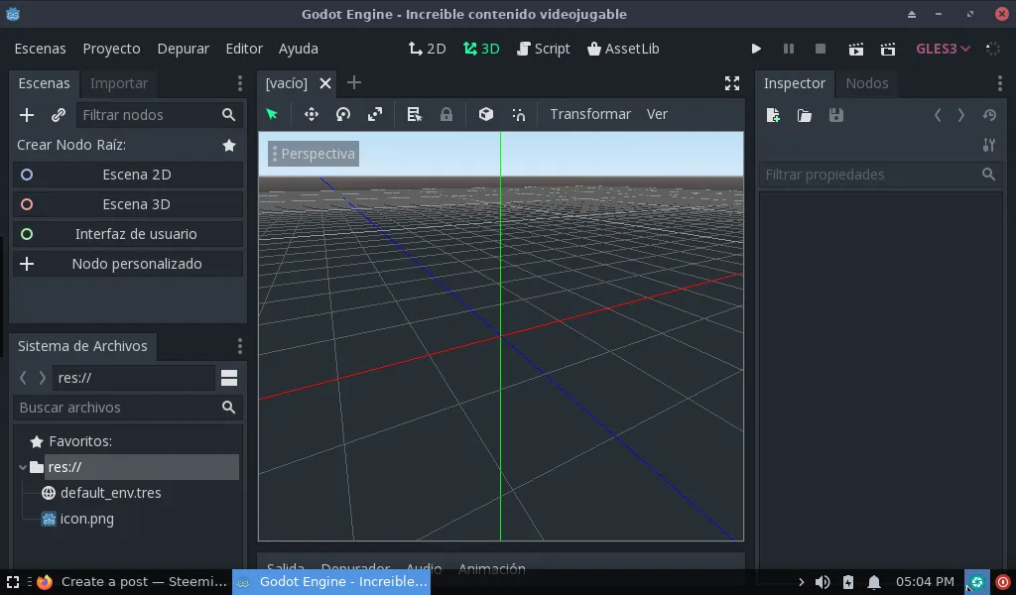Add a new scene tab
1016x595 pixels.
coord(354,82)
